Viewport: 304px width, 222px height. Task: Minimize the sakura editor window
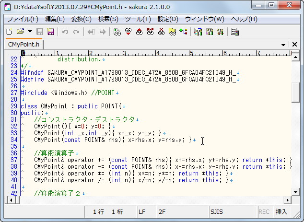click(258, 5)
